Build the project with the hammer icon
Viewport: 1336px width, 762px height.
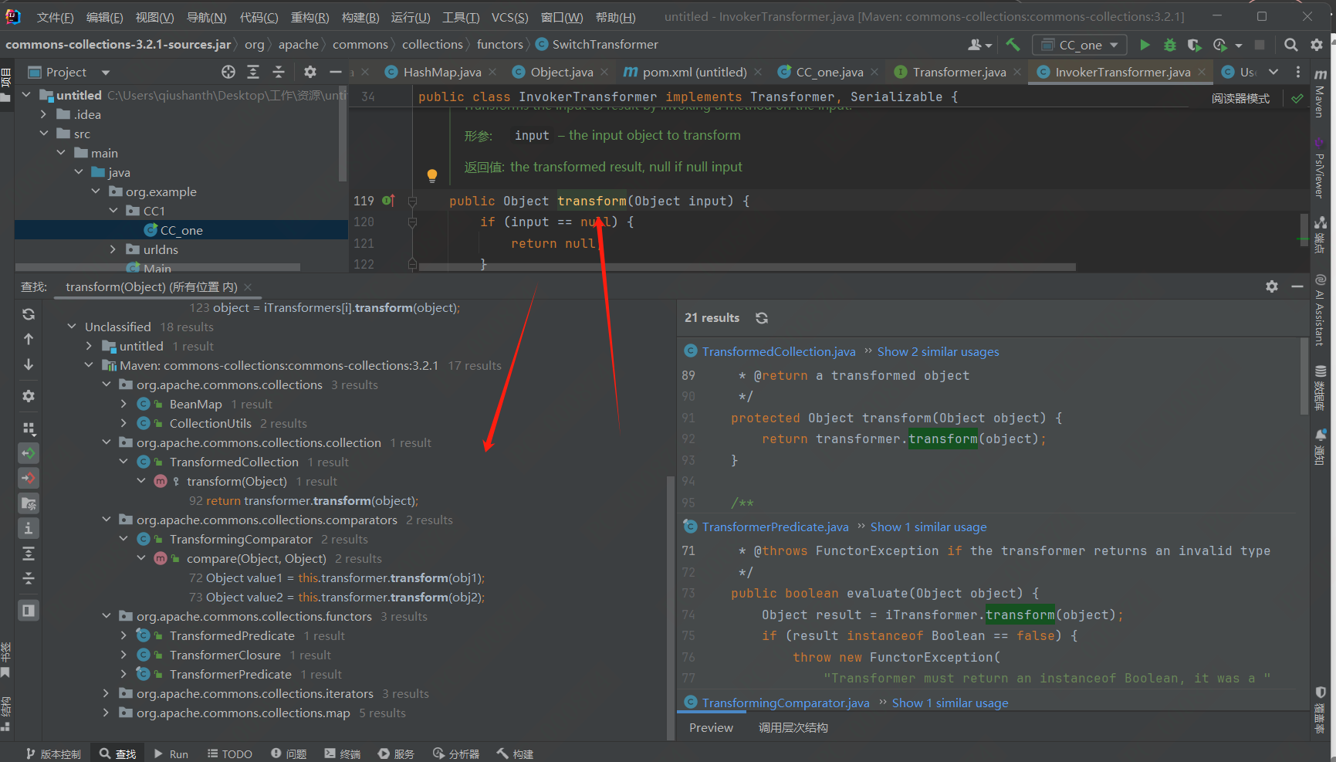click(1013, 46)
